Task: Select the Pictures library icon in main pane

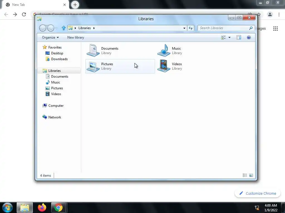Action: pos(93,67)
